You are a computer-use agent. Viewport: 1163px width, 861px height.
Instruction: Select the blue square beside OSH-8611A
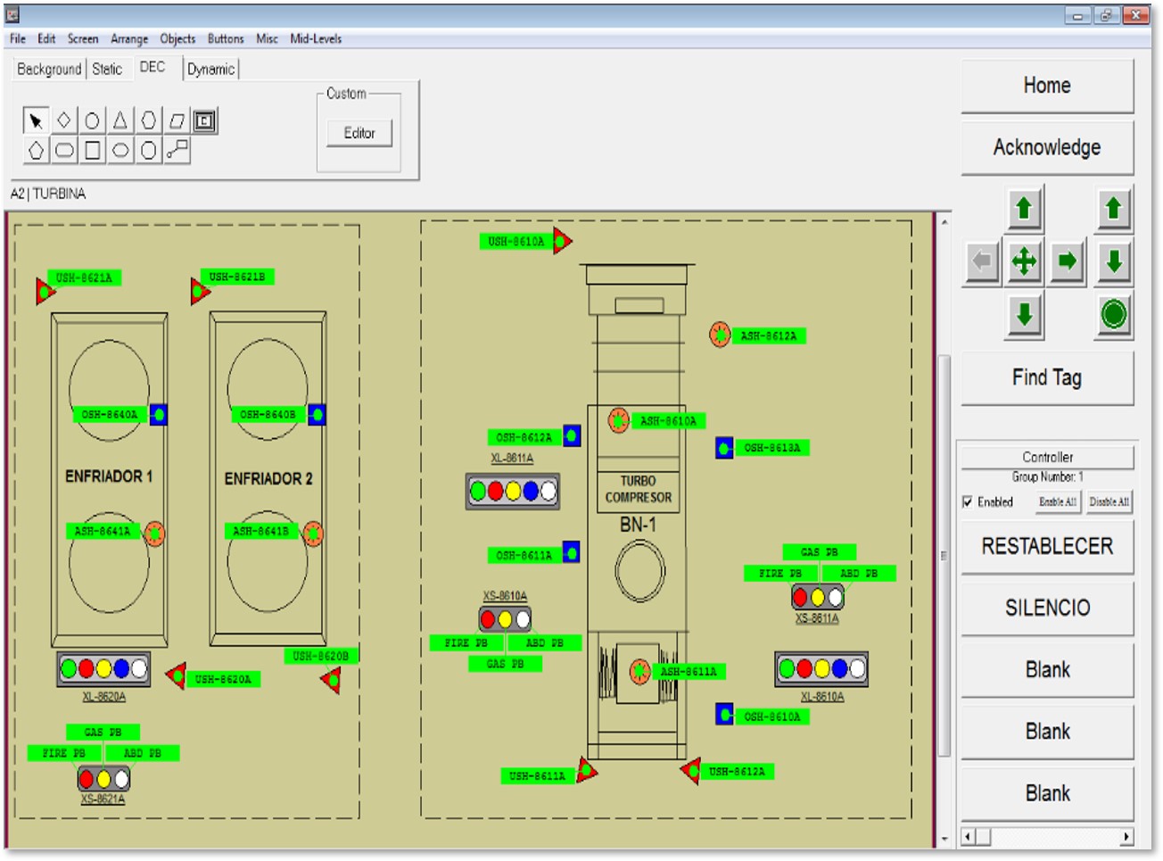pyautogui.click(x=571, y=552)
